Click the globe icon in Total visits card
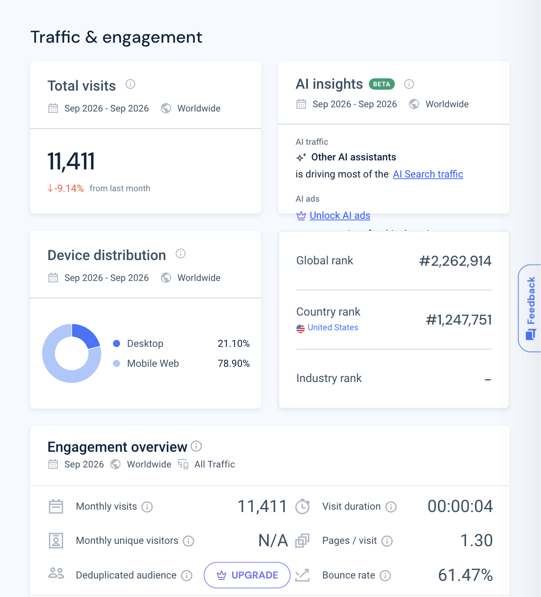The width and height of the screenshot is (541, 597). tap(166, 108)
